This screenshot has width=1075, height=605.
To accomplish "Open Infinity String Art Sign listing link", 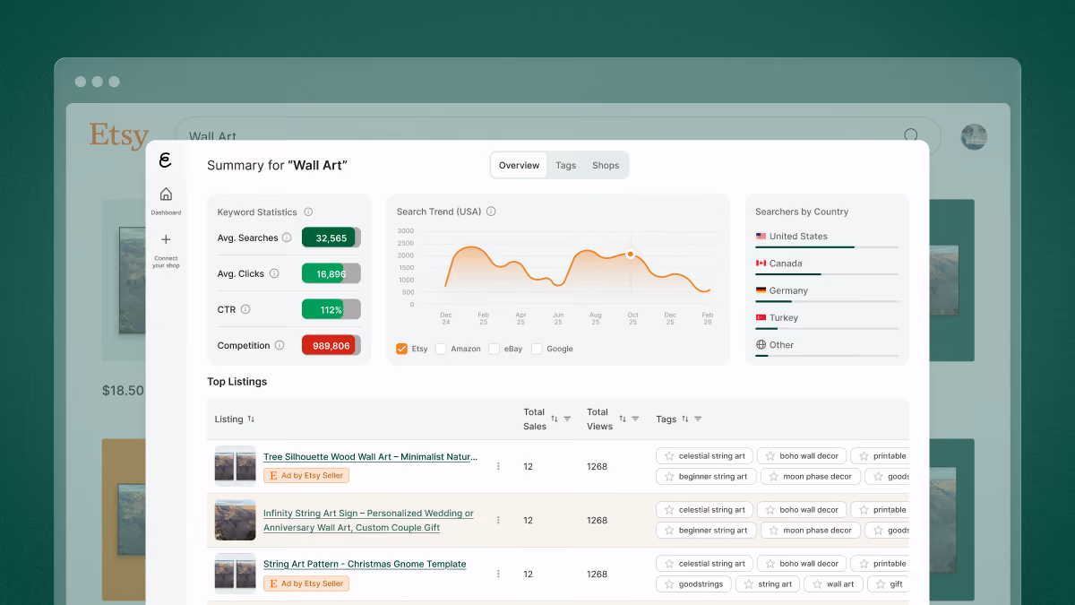I will [x=368, y=521].
